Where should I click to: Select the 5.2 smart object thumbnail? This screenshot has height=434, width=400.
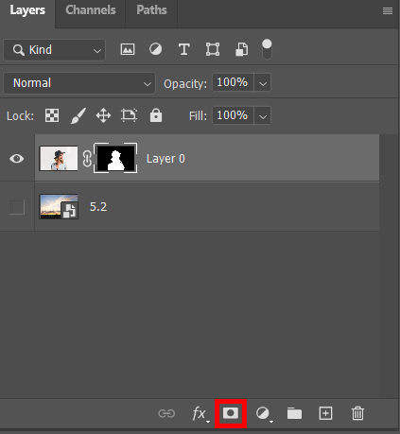(59, 206)
